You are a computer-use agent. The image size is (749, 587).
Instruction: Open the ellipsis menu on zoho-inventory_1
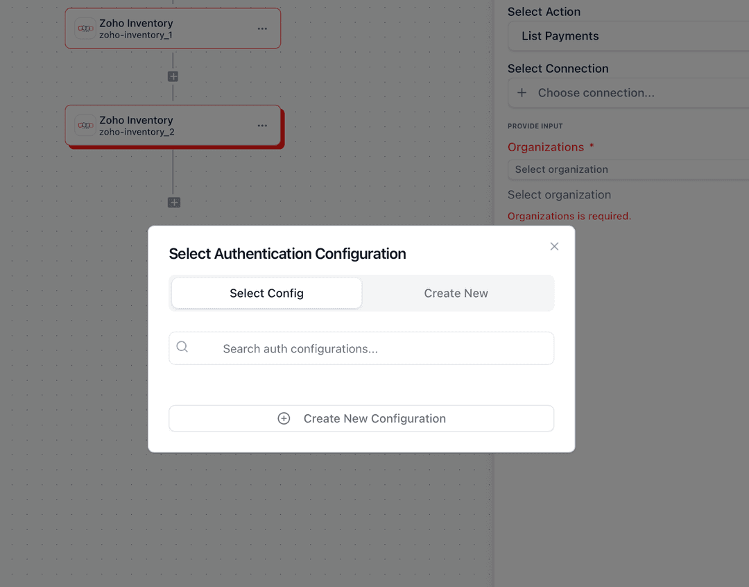pyautogui.click(x=262, y=28)
